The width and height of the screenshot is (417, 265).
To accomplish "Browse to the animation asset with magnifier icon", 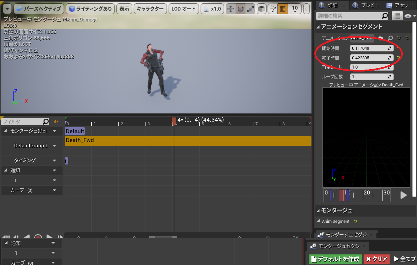I will (x=390, y=38).
